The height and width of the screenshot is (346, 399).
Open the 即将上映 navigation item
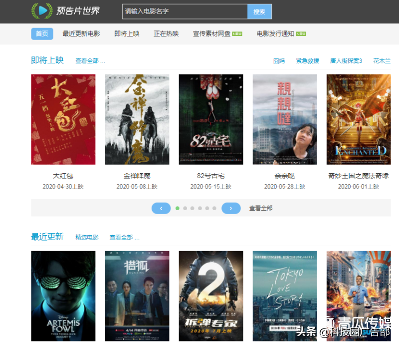pyautogui.click(x=127, y=33)
